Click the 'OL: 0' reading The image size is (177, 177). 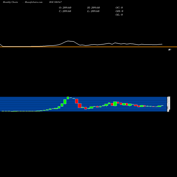119,15
